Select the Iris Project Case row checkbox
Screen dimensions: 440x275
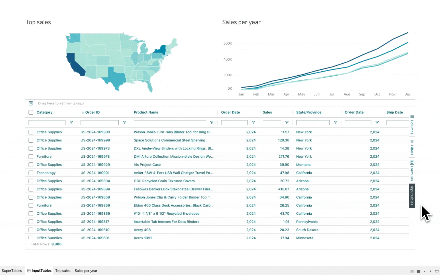[31, 165]
